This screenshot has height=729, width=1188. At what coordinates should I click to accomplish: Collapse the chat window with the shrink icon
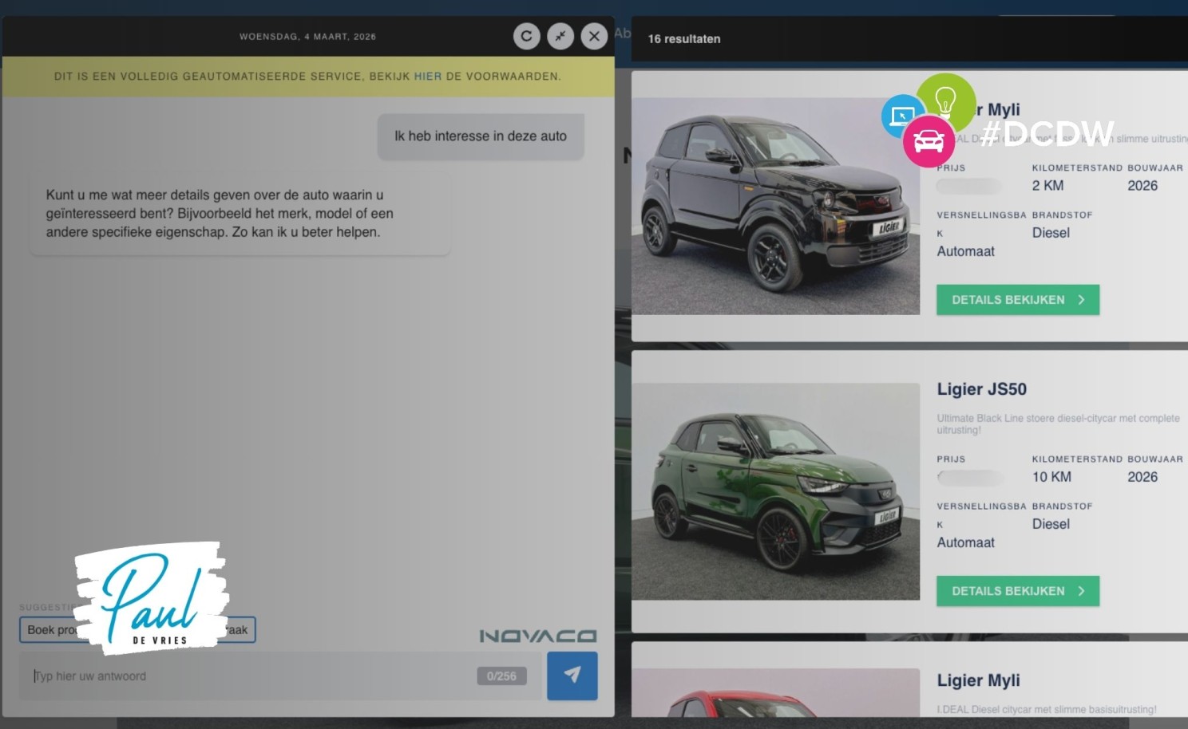tap(560, 36)
